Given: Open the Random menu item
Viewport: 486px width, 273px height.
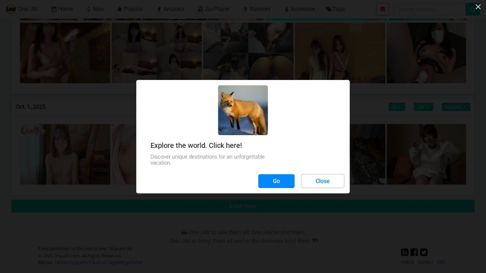Looking at the screenshot, I should pos(257,9).
